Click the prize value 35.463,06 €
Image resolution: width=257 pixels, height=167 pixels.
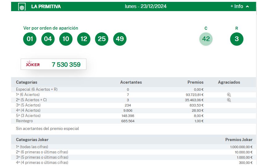click(x=194, y=100)
